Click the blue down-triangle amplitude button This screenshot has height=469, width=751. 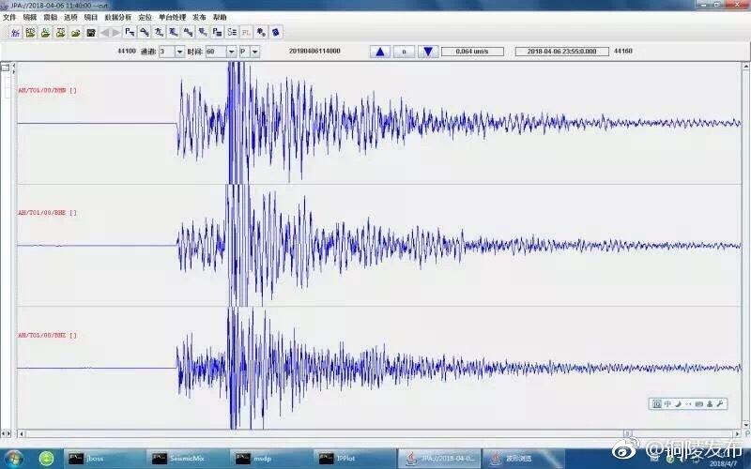[x=428, y=52]
